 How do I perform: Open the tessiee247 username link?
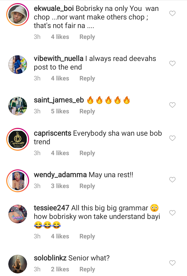coord(51,208)
